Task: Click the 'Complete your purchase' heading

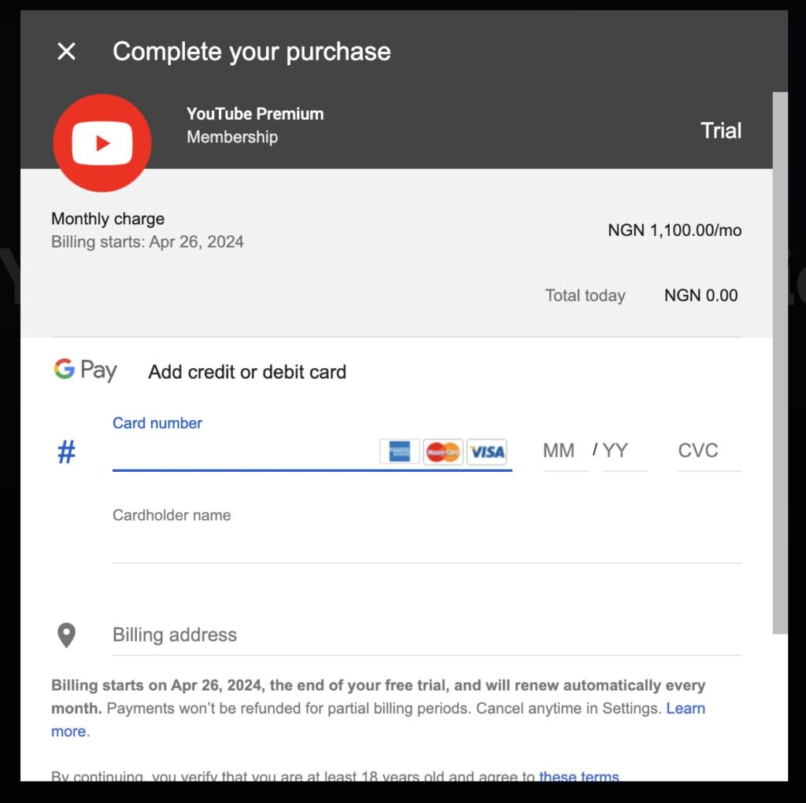Action: pos(251,52)
